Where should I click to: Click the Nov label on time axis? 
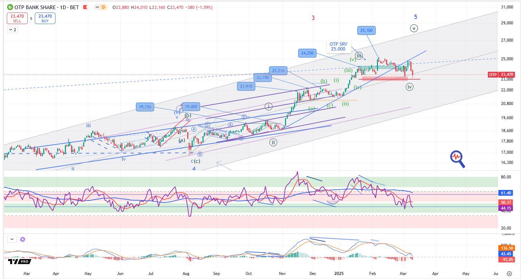tap(282, 273)
